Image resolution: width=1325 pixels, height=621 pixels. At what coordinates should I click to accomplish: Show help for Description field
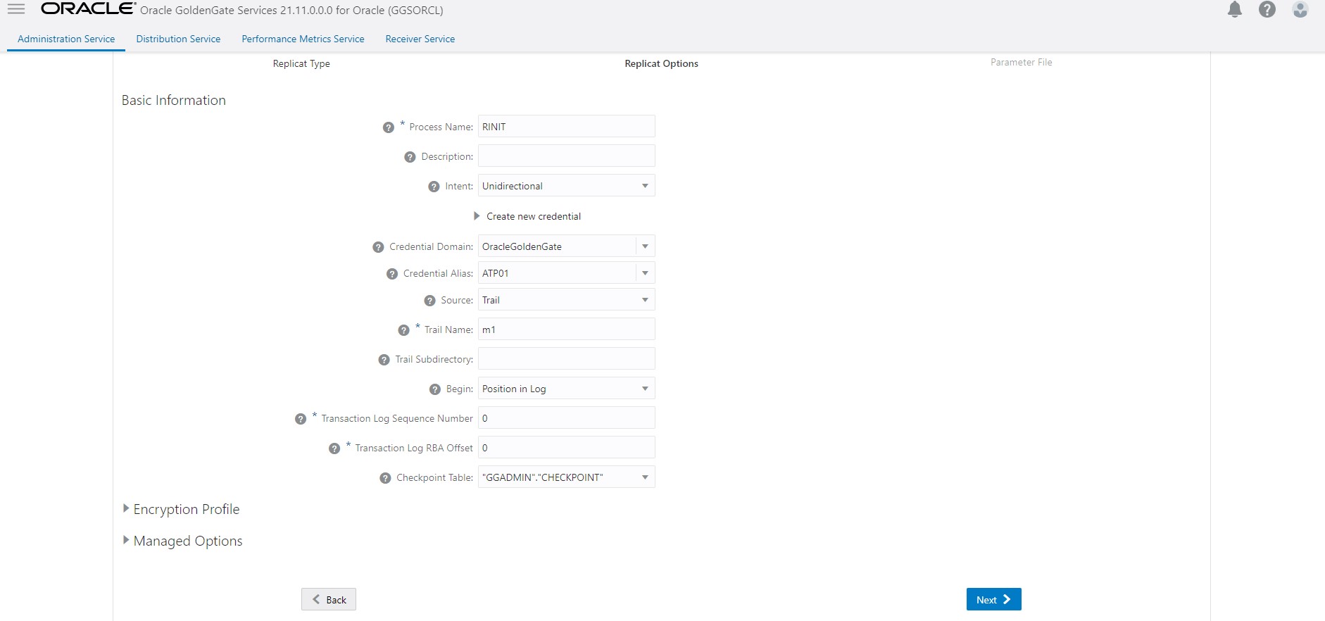(x=410, y=157)
